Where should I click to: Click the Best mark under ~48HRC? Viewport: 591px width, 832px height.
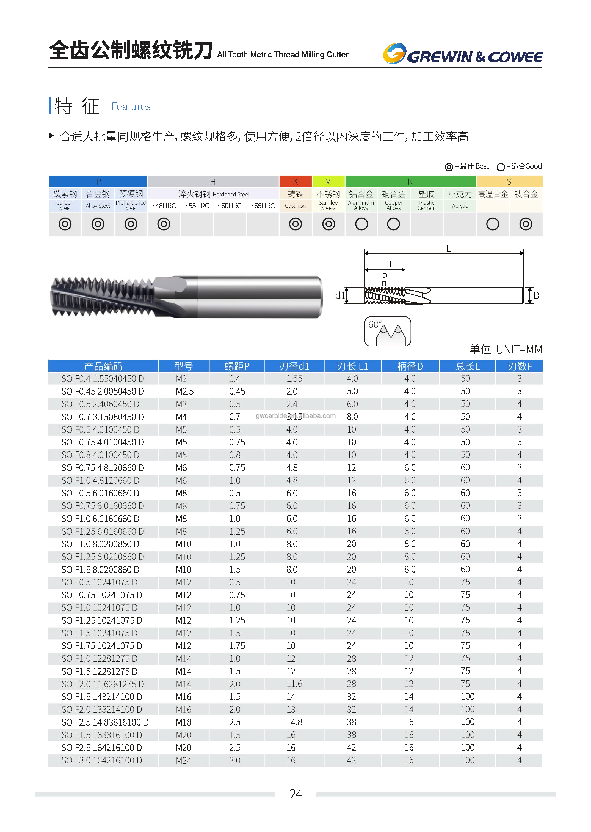click(164, 224)
